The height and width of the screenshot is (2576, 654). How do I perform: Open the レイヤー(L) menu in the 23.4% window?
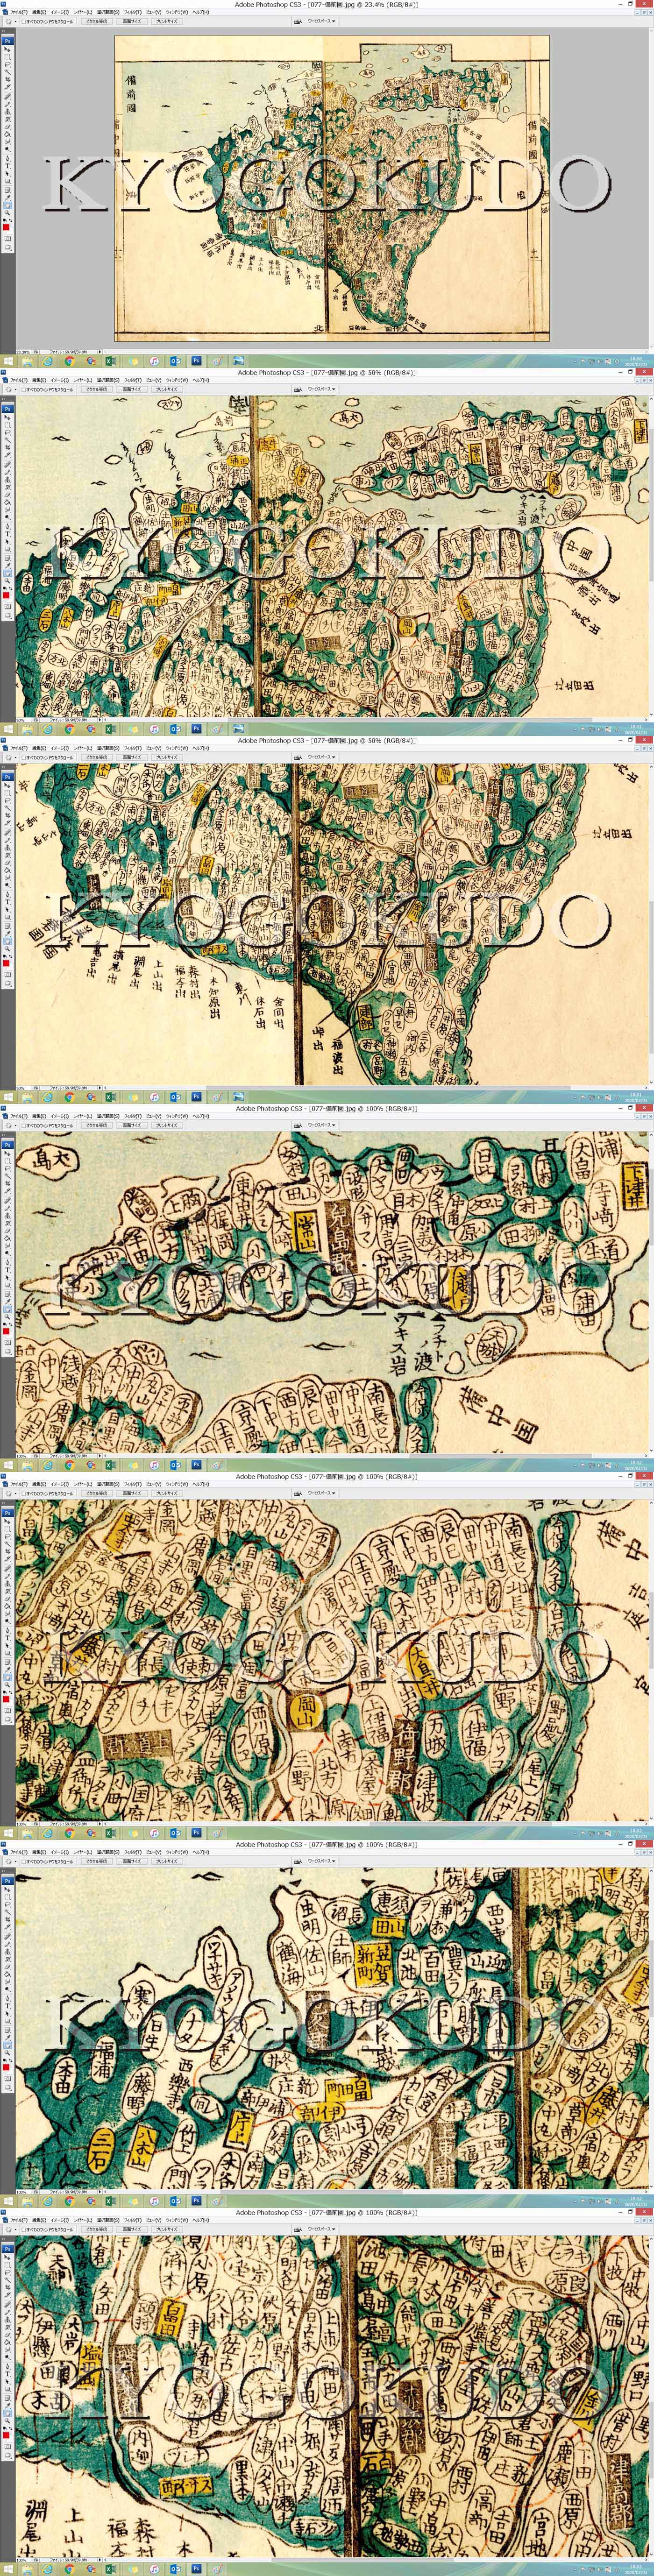click(82, 12)
